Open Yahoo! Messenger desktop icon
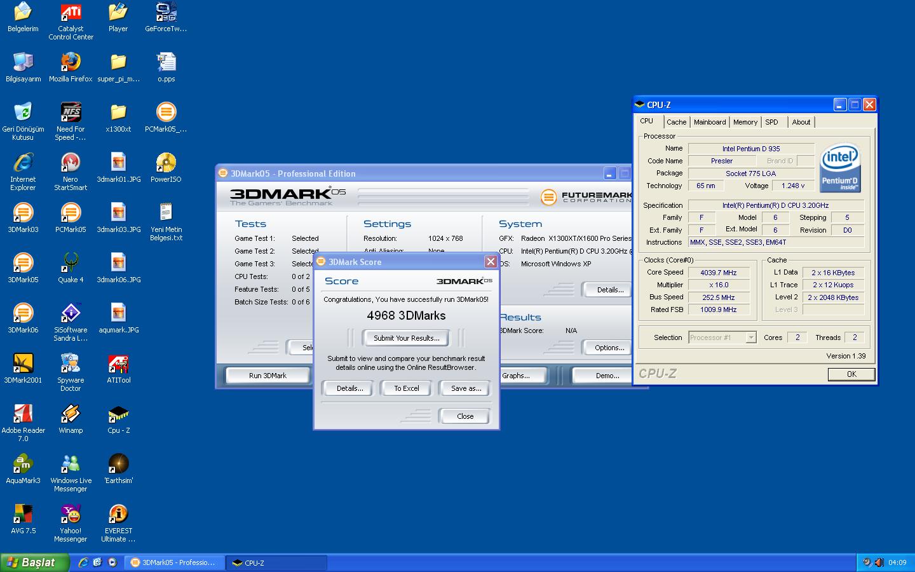The height and width of the screenshot is (572, 915). pos(71,523)
